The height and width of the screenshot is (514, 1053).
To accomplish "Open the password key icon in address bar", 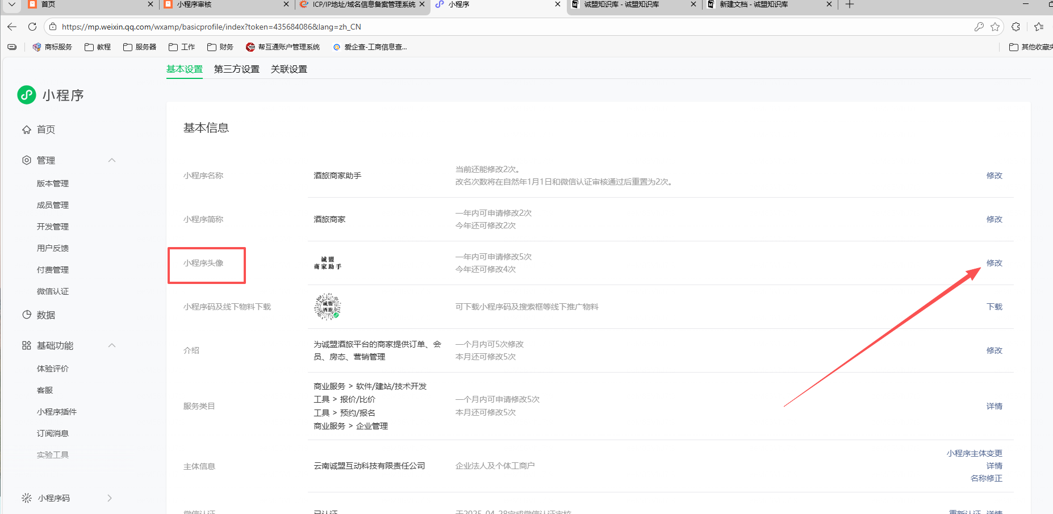I will coord(979,27).
